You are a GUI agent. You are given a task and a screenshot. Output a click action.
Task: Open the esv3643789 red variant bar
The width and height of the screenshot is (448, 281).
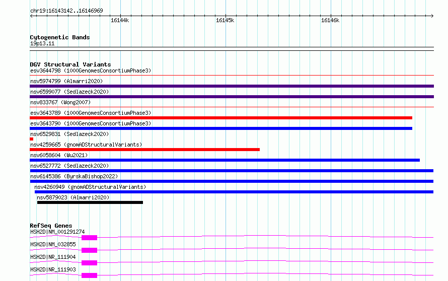tap(221, 118)
